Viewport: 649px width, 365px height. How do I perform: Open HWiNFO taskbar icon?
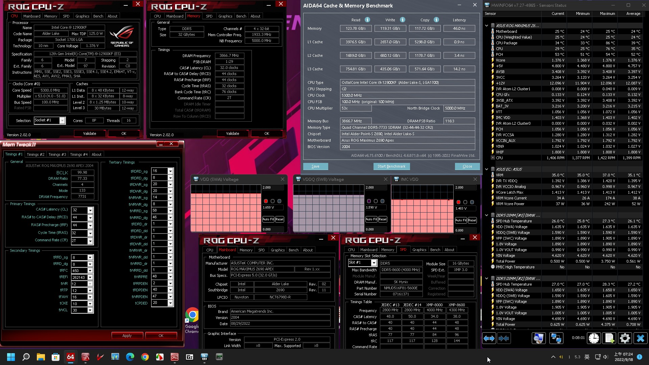pyautogui.click(x=205, y=357)
